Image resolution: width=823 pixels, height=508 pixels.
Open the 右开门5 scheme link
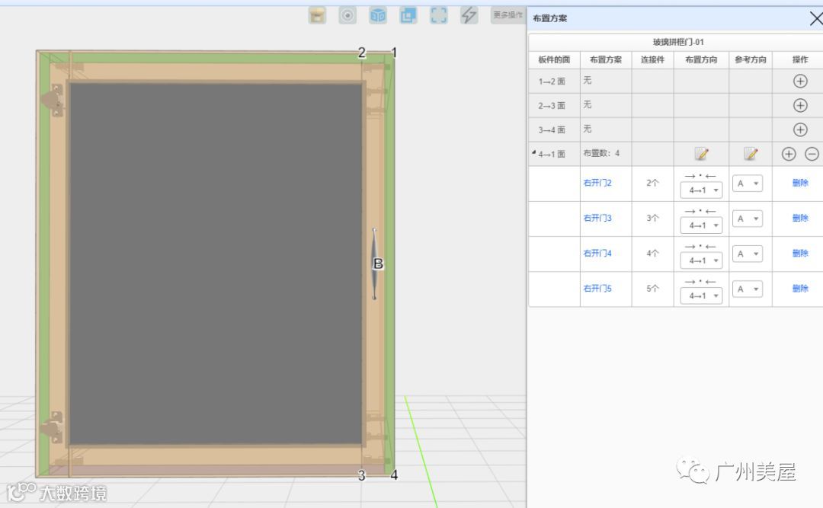click(x=597, y=289)
